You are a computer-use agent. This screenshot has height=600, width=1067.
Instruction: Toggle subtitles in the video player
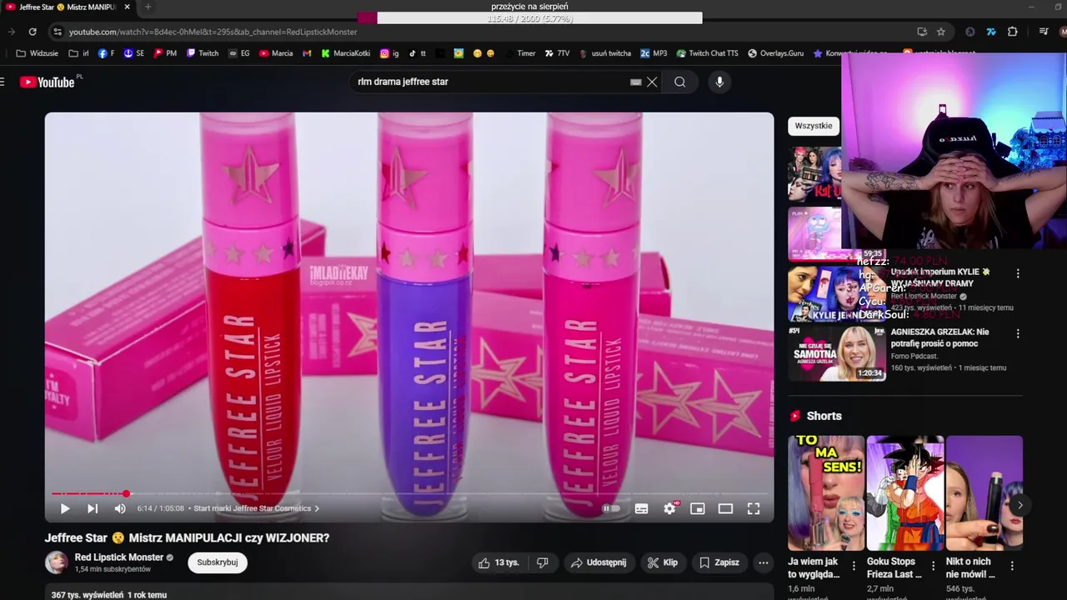pos(641,508)
